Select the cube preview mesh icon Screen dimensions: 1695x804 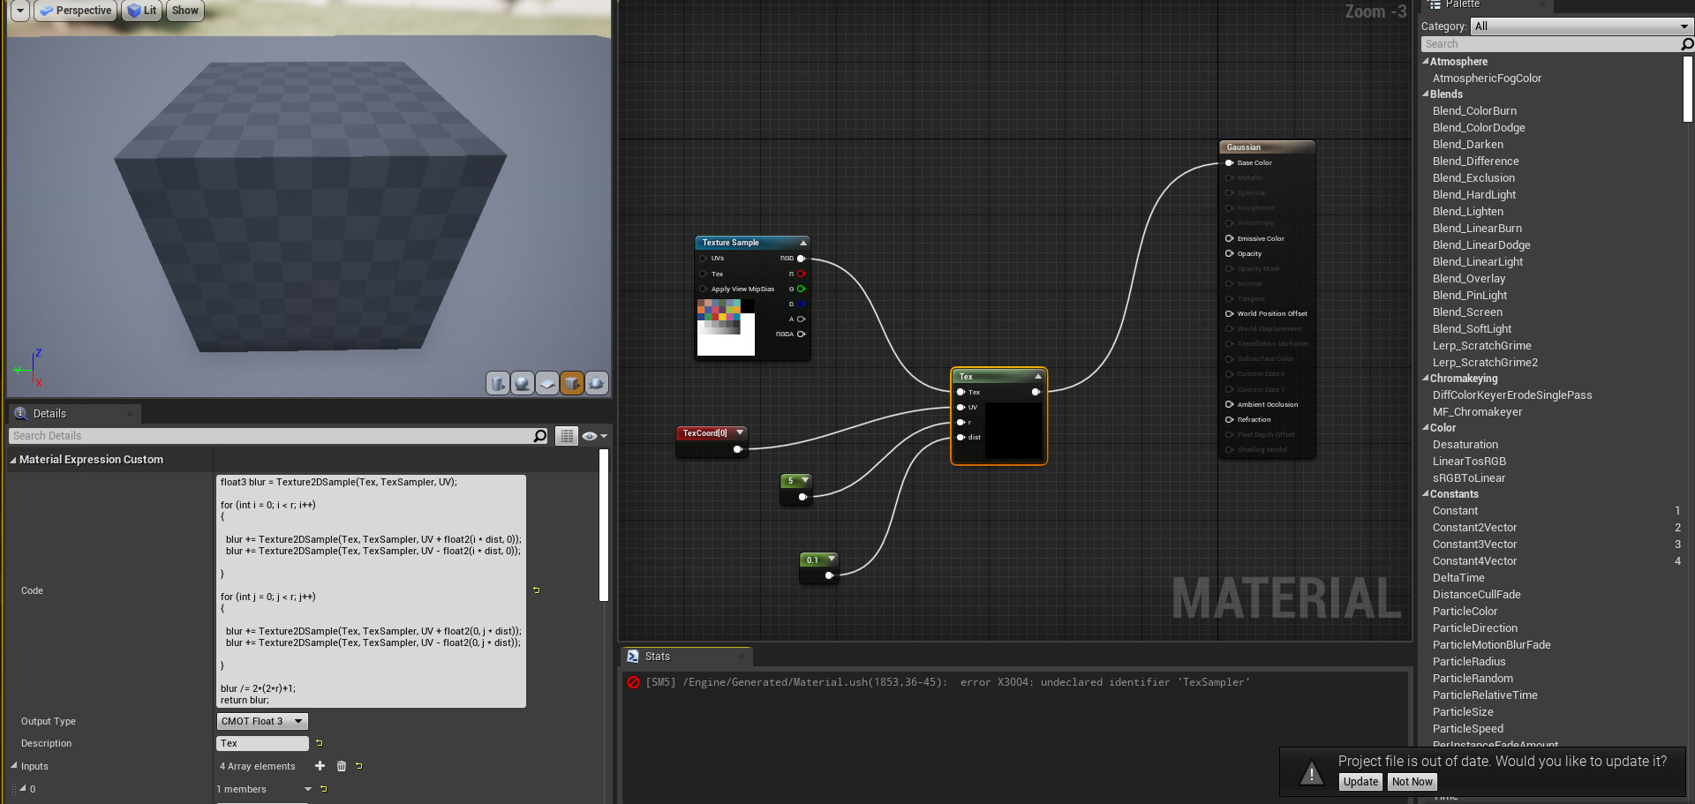point(572,383)
